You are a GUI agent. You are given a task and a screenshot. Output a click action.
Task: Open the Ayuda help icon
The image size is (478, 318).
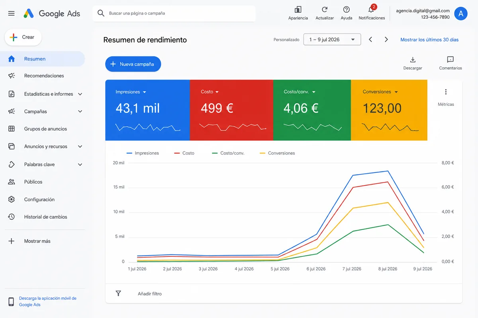pos(347,10)
